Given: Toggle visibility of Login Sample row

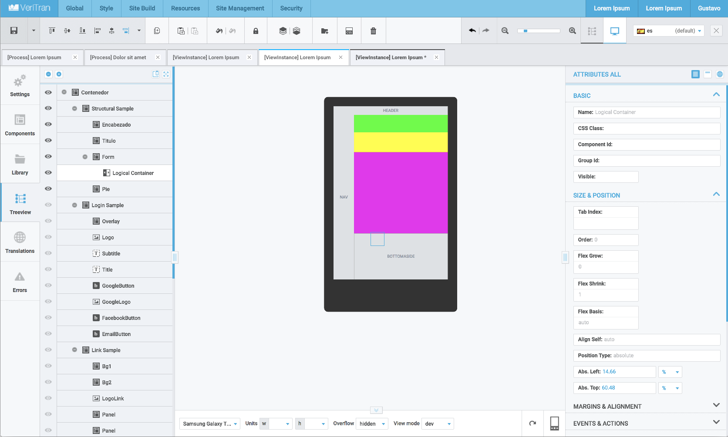Looking at the screenshot, I should 48,205.
